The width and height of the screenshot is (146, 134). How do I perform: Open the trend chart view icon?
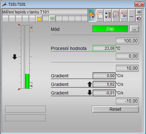click(x=116, y=15)
